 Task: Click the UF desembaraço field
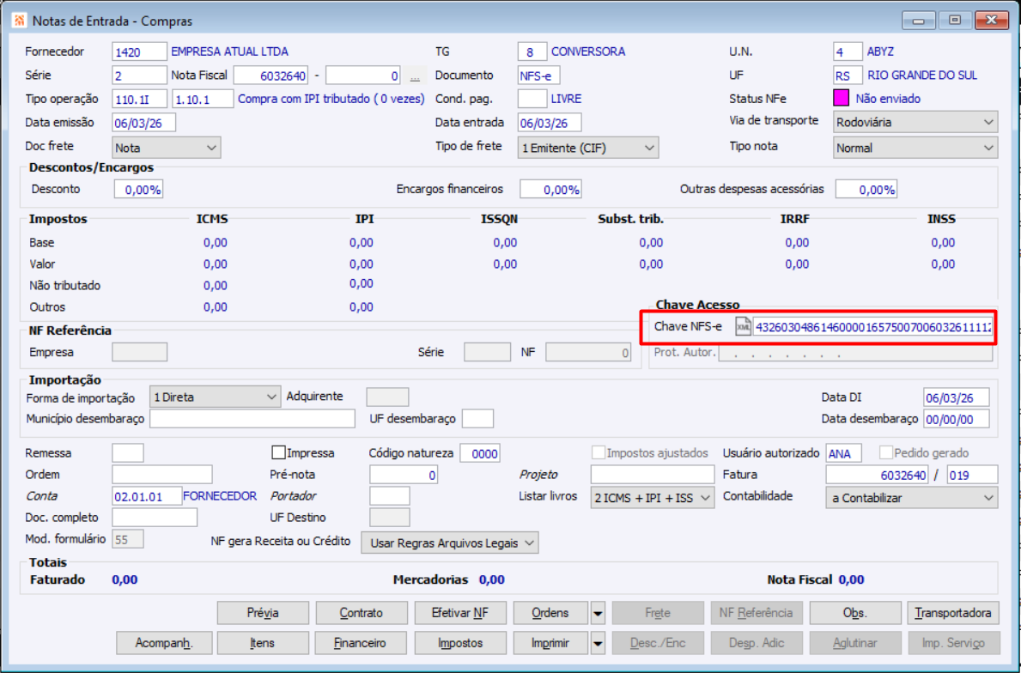click(x=477, y=419)
